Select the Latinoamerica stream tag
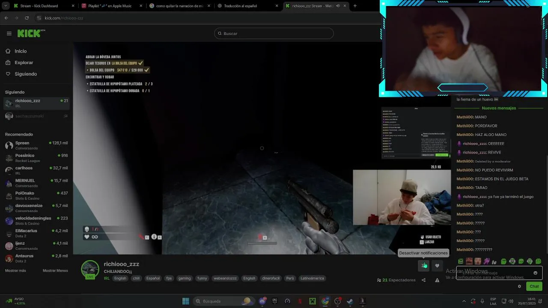This screenshot has width=548, height=308. tap(312, 278)
